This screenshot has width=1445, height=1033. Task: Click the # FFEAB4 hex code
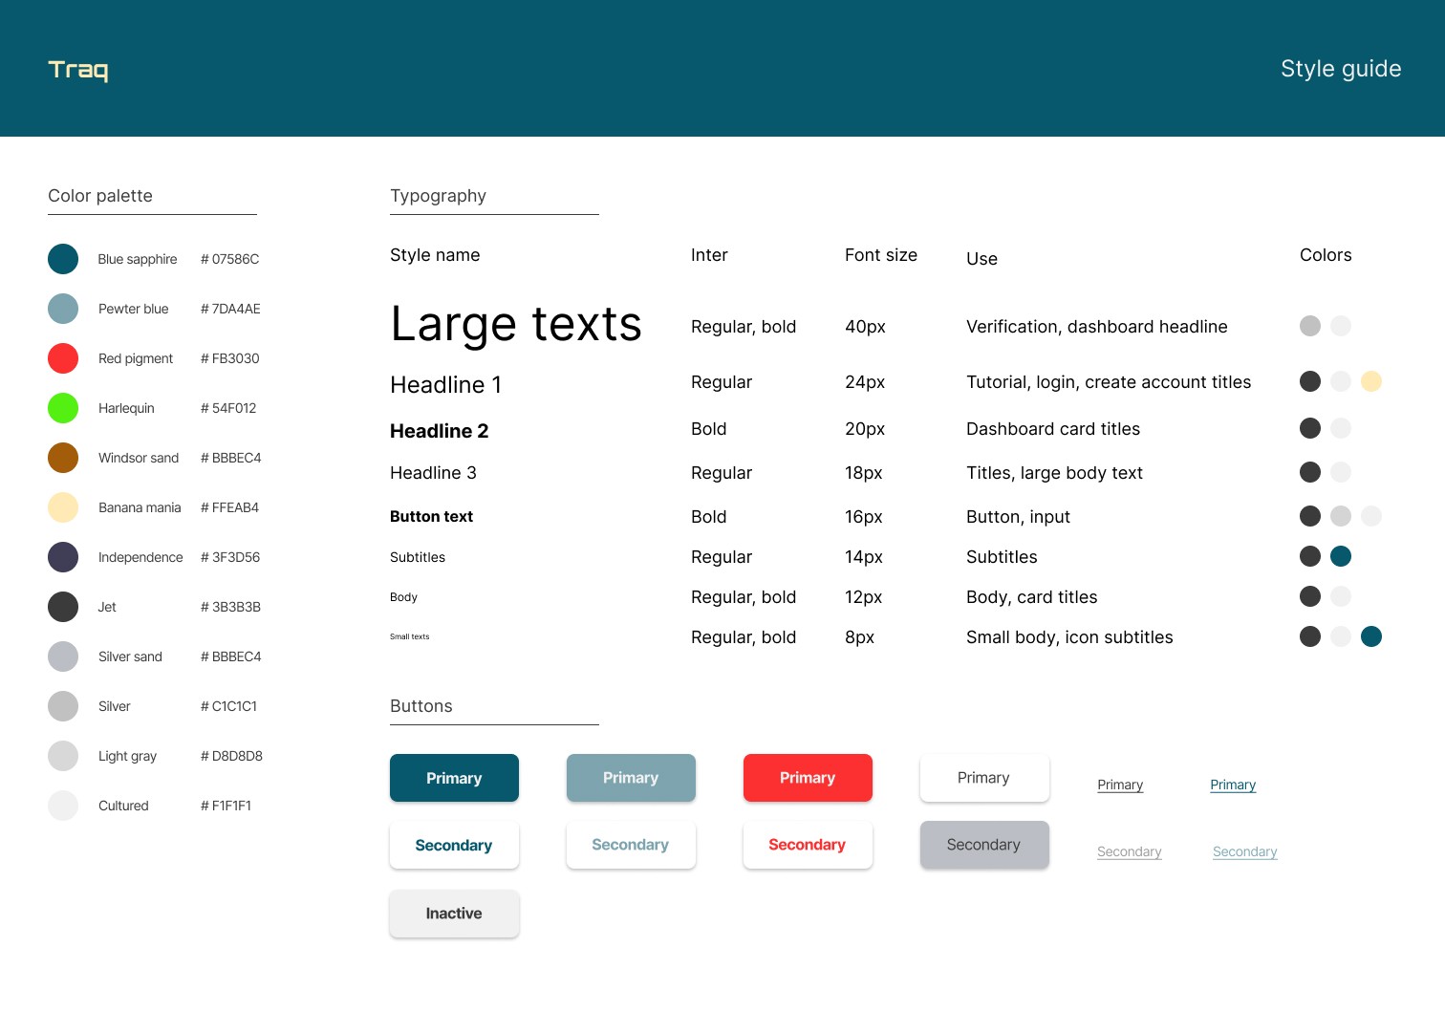(x=230, y=507)
